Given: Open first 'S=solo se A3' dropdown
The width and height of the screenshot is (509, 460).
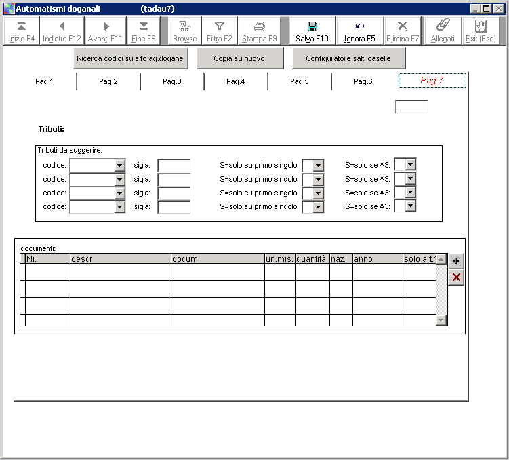Looking at the screenshot, I should pyautogui.click(x=410, y=165).
